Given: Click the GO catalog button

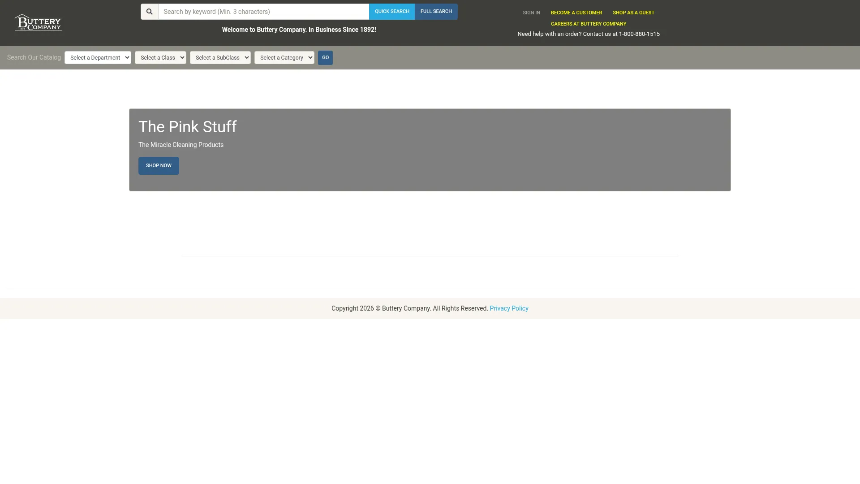Looking at the screenshot, I should (325, 57).
